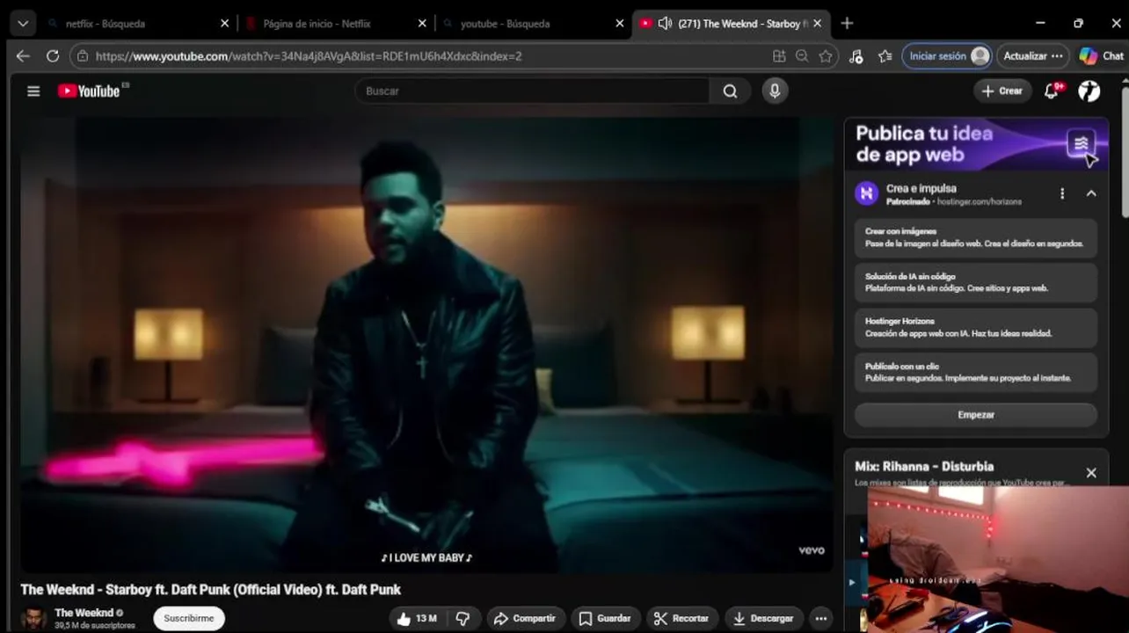Image resolution: width=1129 pixels, height=633 pixels.
Task: Open Crear con imágenes ad item
Action: click(976, 237)
